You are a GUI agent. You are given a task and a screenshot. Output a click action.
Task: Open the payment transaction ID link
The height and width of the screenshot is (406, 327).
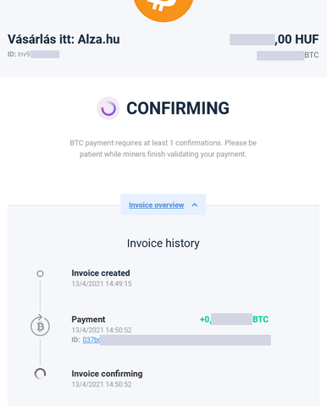91,340
